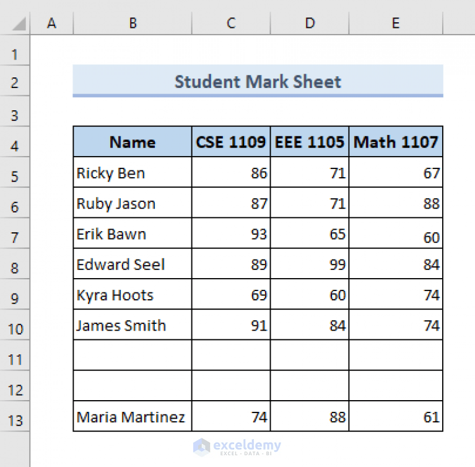475x467 pixels.
Task: Select Maria Martinez's Math score 61
Action: tap(396, 416)
